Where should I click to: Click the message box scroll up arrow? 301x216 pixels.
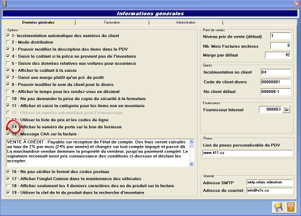191,142
